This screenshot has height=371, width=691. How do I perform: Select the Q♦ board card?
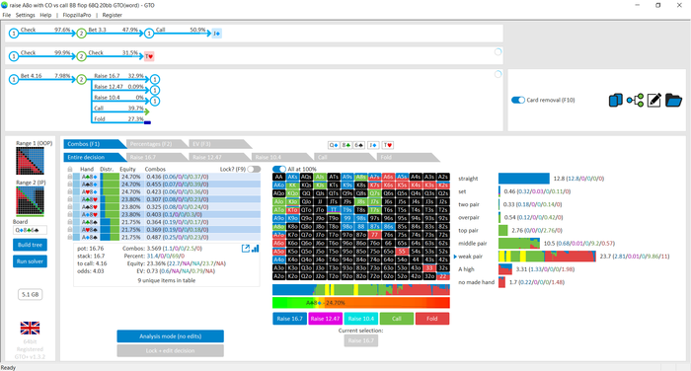[x=334, y=145]
